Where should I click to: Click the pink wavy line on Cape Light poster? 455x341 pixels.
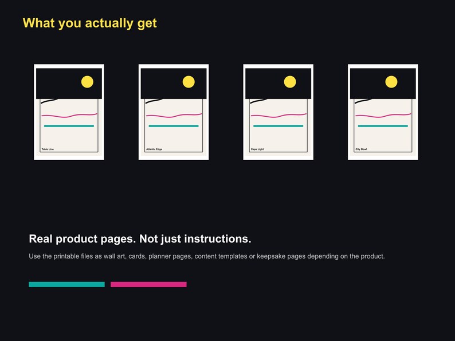[x=279, y=116]
